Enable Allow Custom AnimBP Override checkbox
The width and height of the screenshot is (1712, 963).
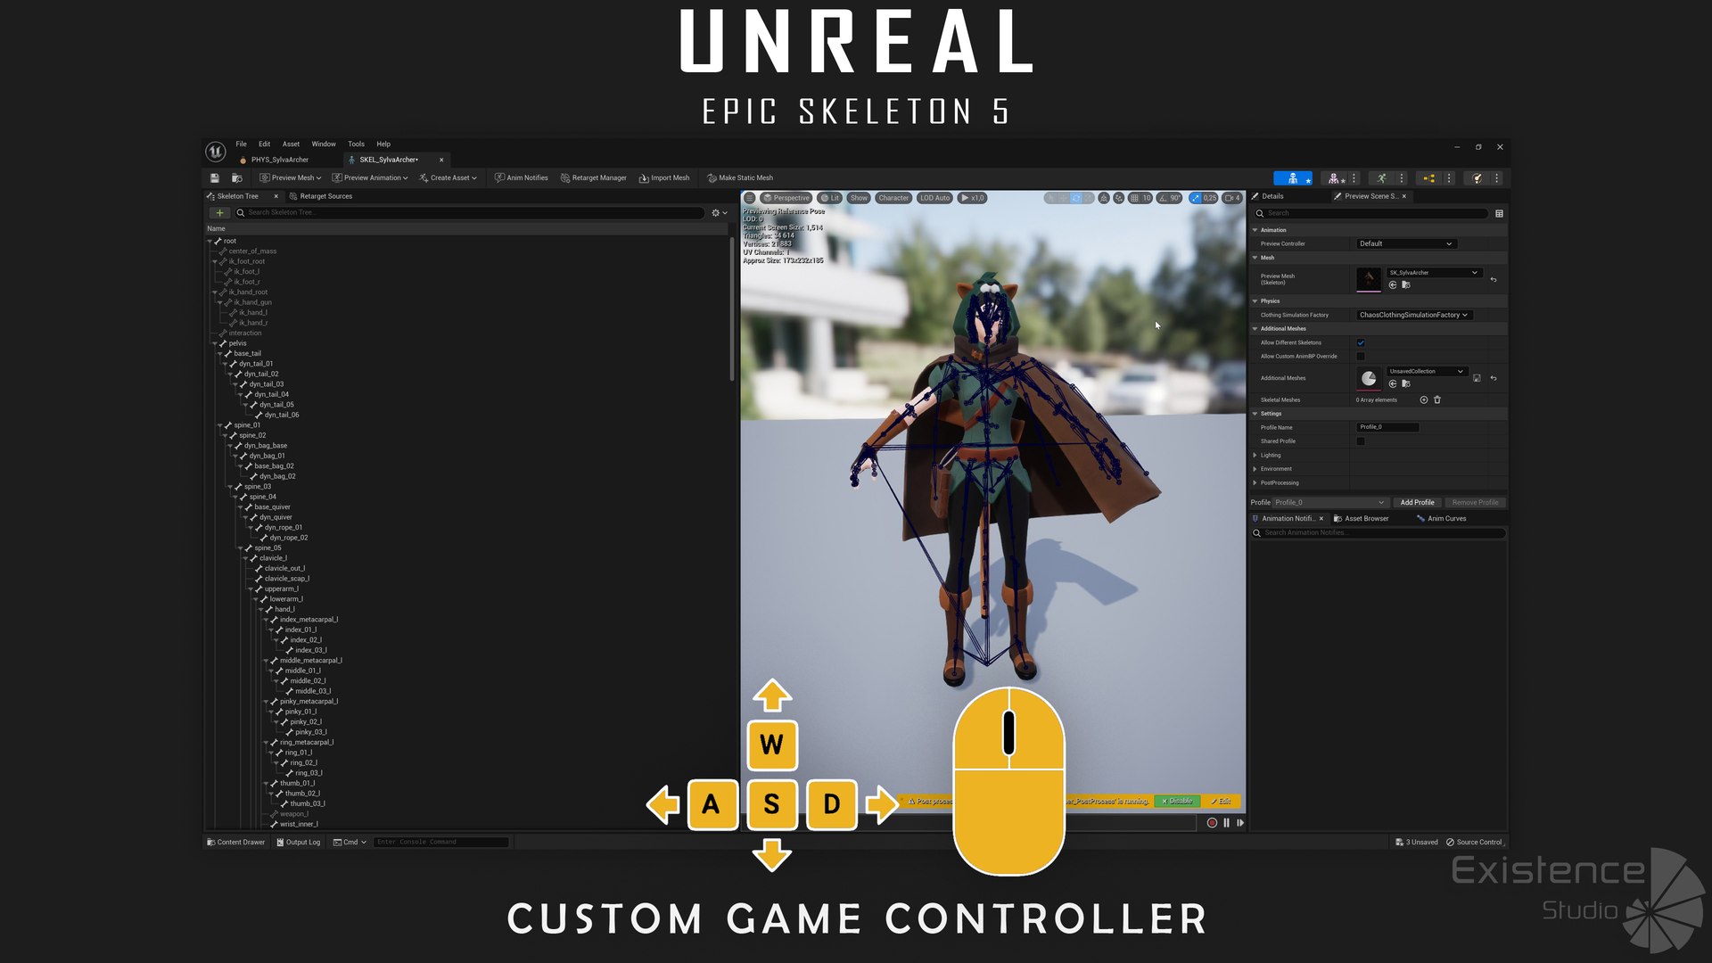tap(1361, 357)
